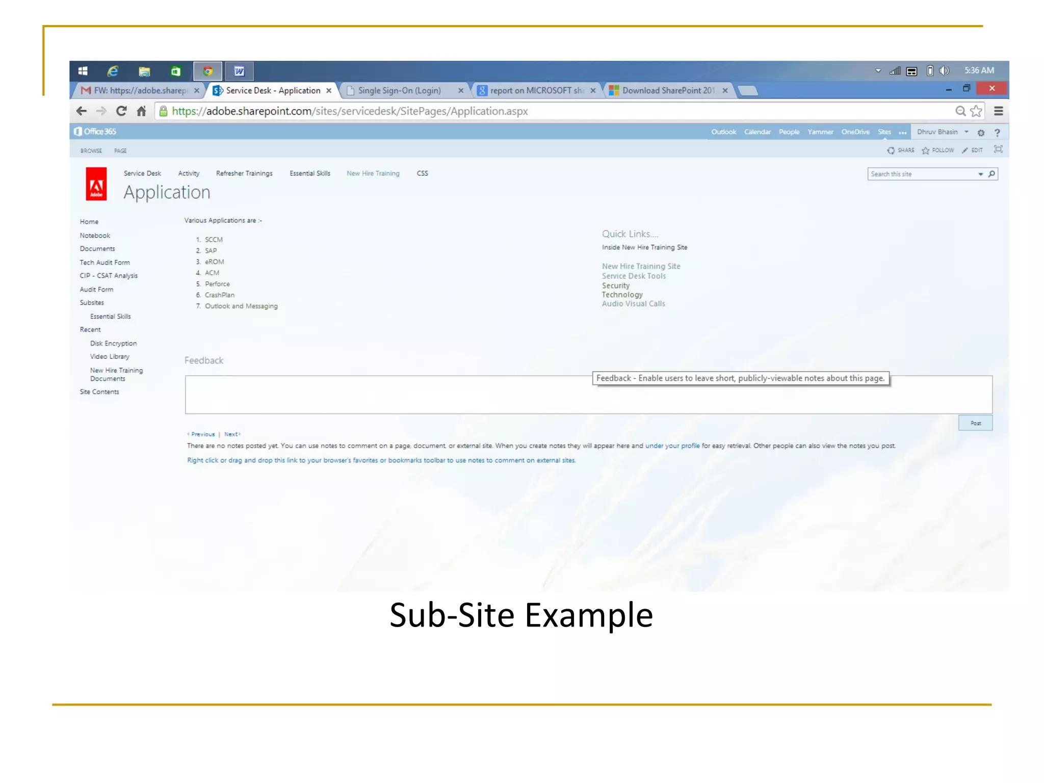This screenshot has height=783, width=1044.
Task: Switch to report on MICROSOFT tab
Action: click(536, 91)
